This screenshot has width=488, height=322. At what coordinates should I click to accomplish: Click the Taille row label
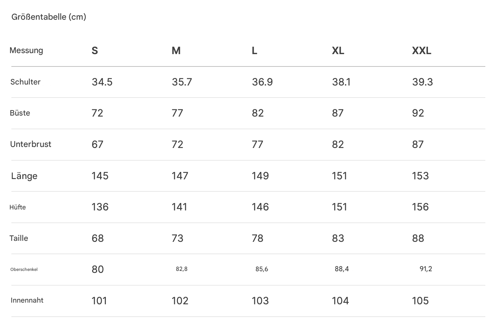tap(19, 238)
